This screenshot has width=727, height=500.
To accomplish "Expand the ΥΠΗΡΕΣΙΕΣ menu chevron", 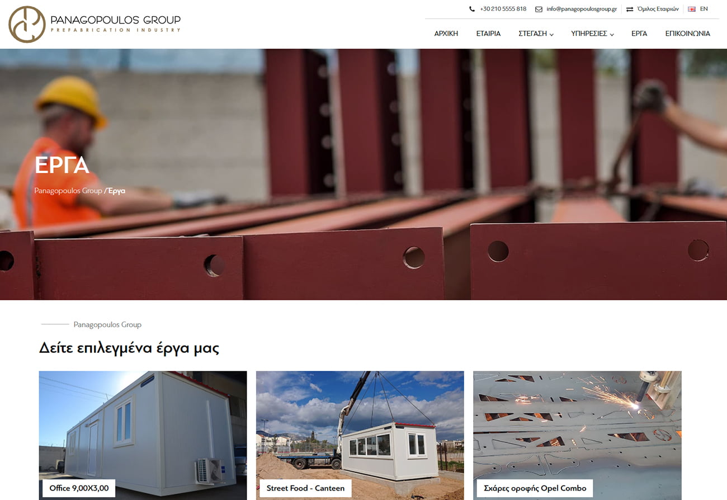I will (612, 34).
